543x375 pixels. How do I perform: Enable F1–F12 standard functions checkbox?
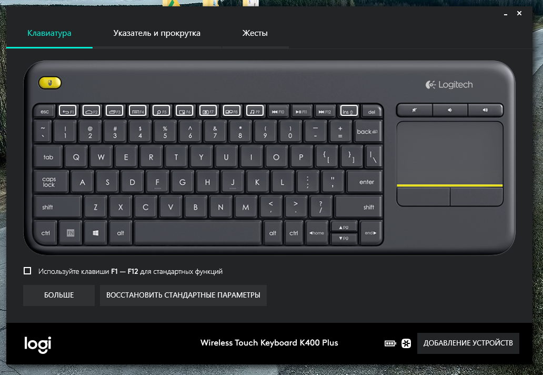coord(27,271)
